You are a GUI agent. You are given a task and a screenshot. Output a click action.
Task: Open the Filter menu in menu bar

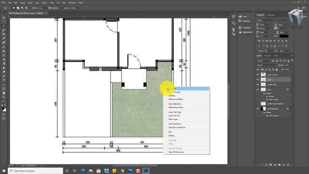coord(52,3)
